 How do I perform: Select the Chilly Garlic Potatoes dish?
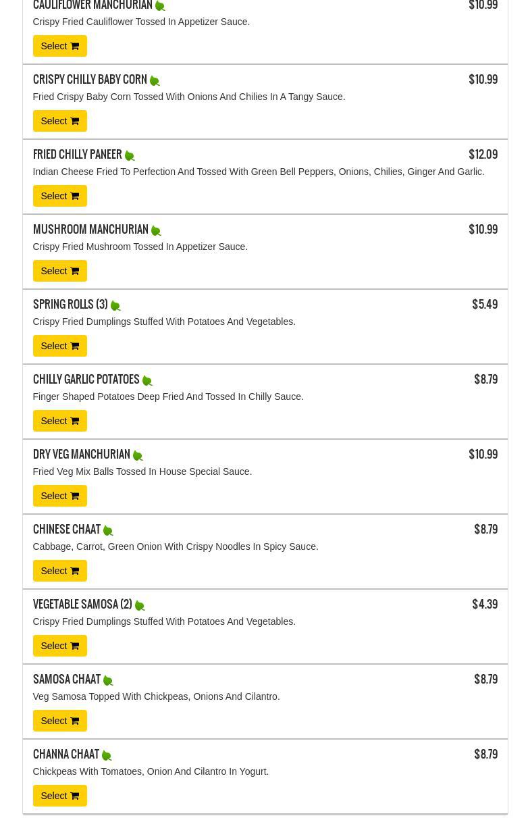59,421
